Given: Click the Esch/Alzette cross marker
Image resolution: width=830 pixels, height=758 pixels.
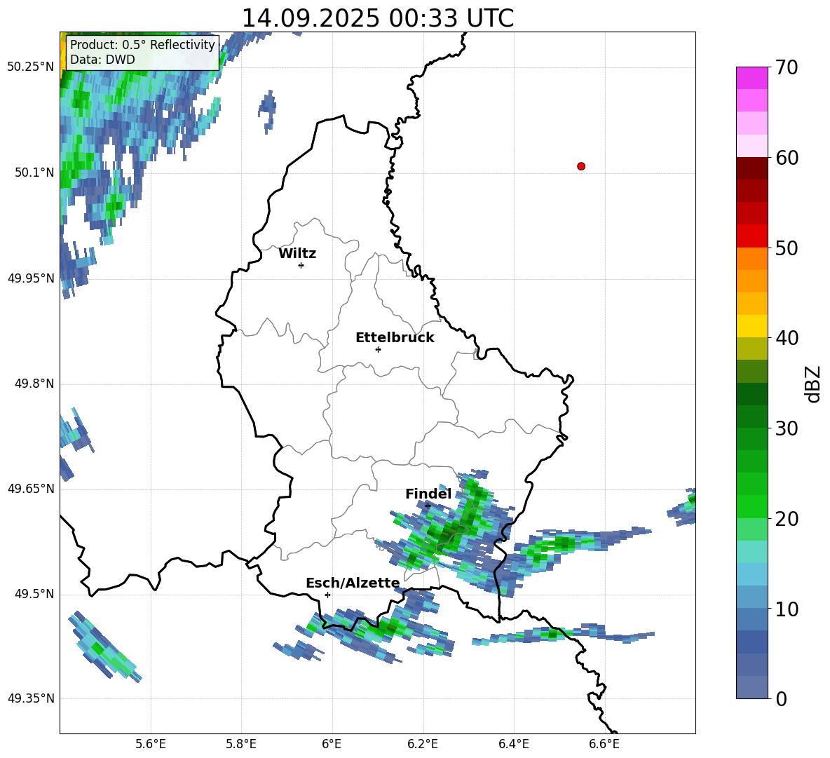Looking at the screenshot, I should point(327,595).
